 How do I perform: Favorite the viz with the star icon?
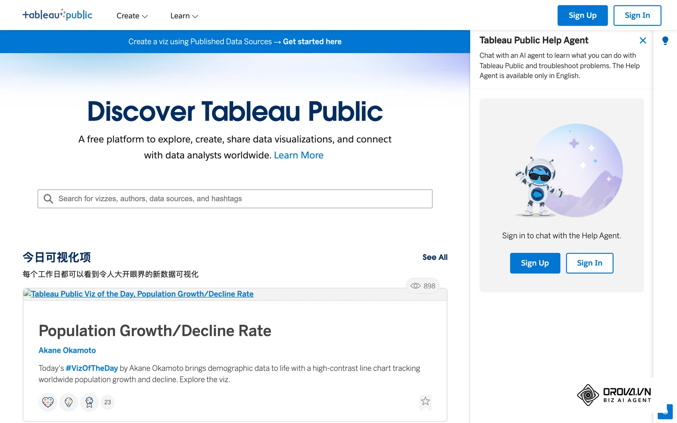[425, 401]
